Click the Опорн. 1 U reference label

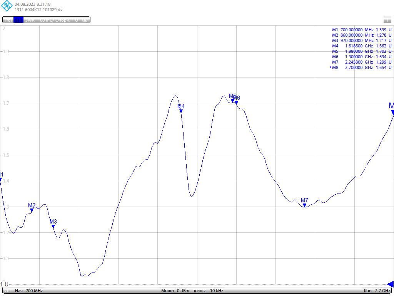click(x=67, y=20)
